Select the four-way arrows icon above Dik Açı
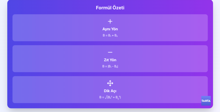 coord(110,83)
